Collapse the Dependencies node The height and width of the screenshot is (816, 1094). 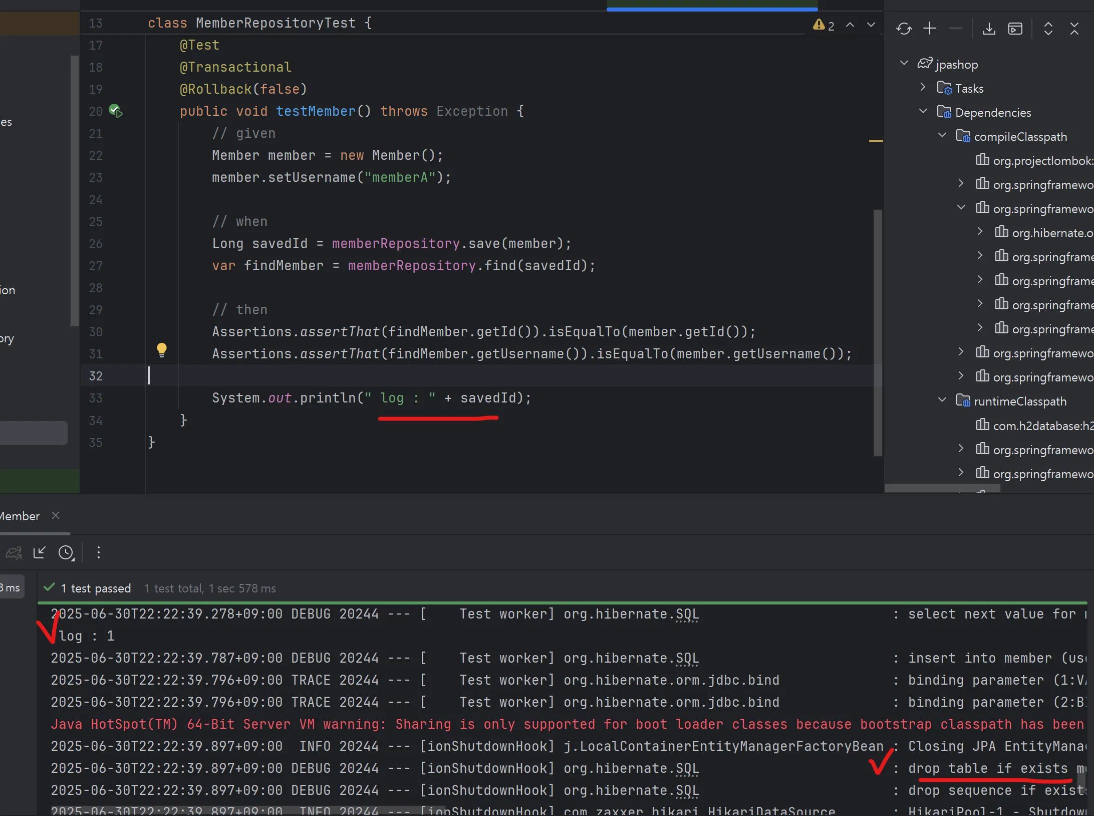click(923, 111)
